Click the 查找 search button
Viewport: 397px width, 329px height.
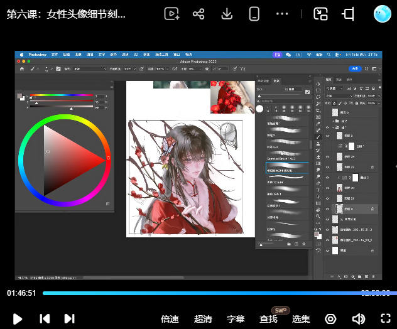click(268, 319)
